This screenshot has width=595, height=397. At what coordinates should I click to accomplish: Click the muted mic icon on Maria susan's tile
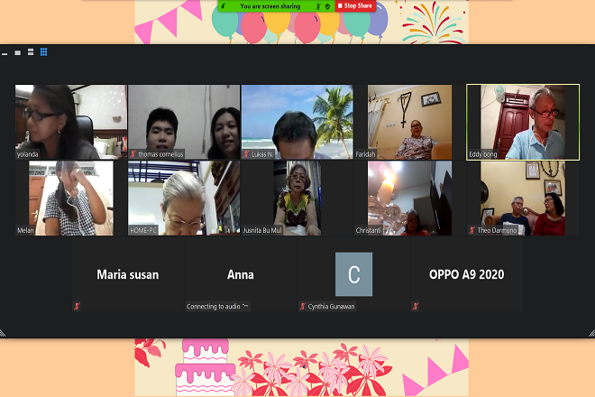pos(77,306)
